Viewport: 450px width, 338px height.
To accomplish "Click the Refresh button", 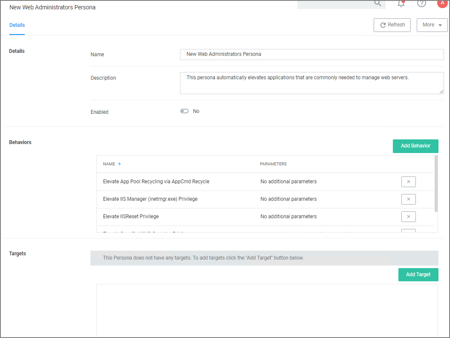I will click(392, 25).
